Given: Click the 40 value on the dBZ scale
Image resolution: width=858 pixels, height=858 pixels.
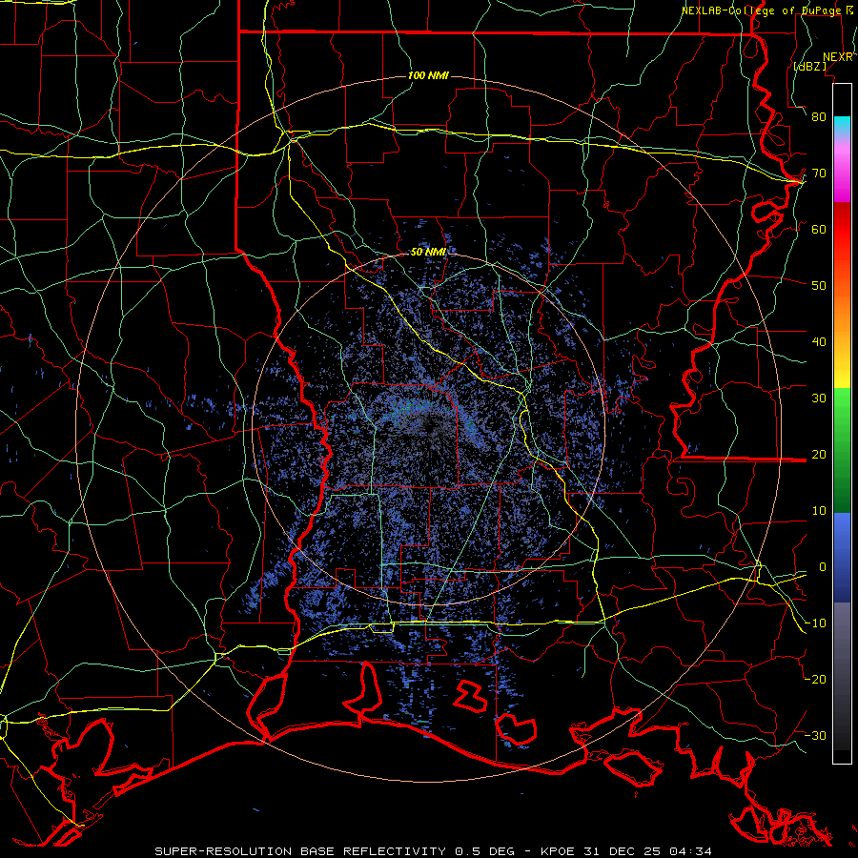Looking at the screenshot, I should point(819,342).
